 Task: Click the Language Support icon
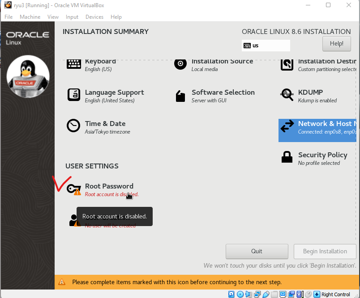tap(74, 95)
